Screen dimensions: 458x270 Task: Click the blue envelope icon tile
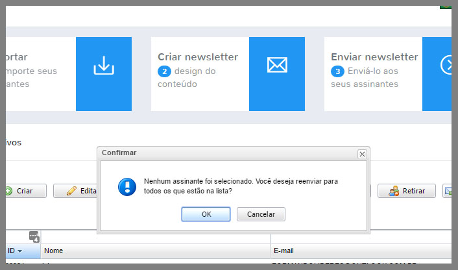tap(277, 74)
